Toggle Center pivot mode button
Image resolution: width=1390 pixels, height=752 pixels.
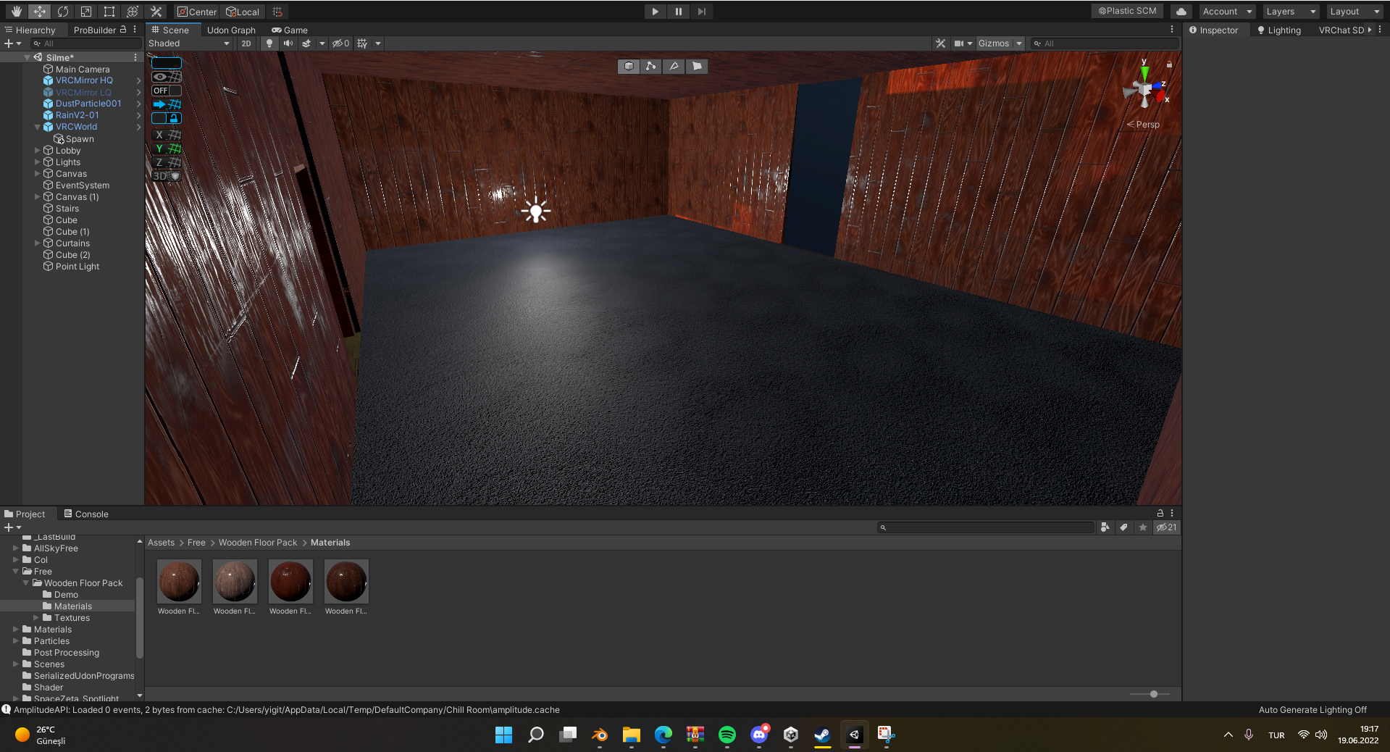coord(197,12)
